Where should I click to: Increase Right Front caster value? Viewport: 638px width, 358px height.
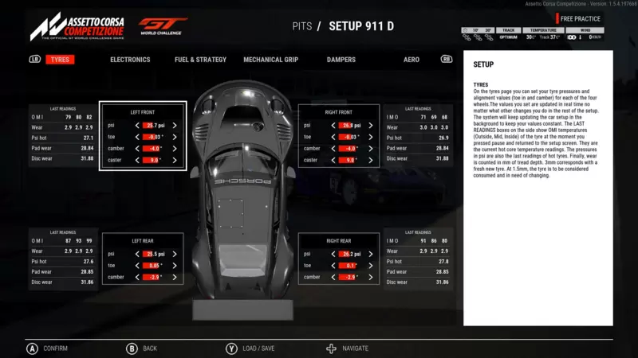click(x=371, y=160)
